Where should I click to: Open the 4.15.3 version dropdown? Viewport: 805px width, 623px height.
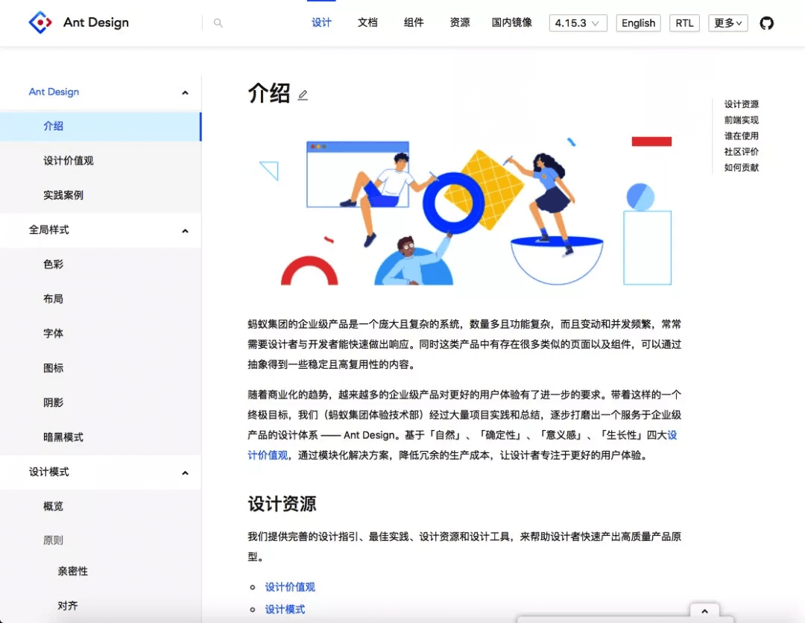[x=578, y=23]
